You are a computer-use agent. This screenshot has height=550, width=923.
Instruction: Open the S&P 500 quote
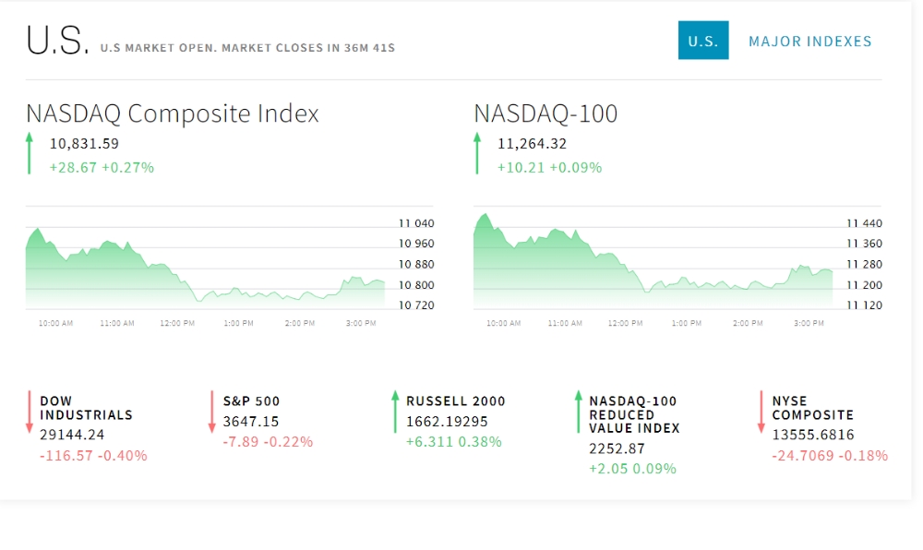(x=251, y=401)
